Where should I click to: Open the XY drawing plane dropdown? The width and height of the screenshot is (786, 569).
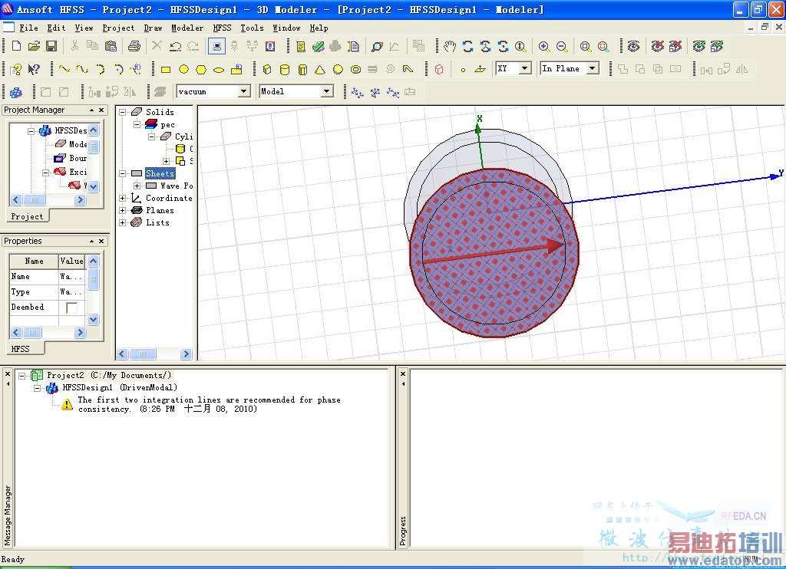coord(525,68)
